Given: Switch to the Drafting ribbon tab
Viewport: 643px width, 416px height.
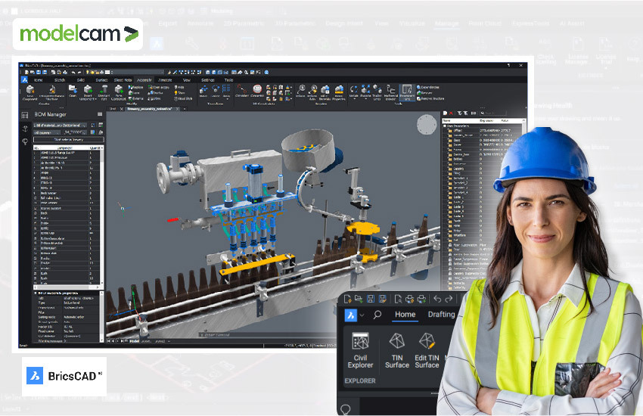Looking at the screenshot, I should (441, 315).
